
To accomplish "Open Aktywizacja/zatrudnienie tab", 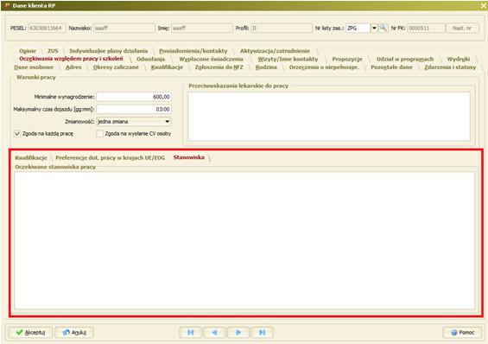I will [275, 51].
